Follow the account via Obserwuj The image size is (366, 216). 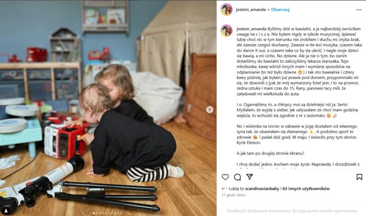point(280,9)
